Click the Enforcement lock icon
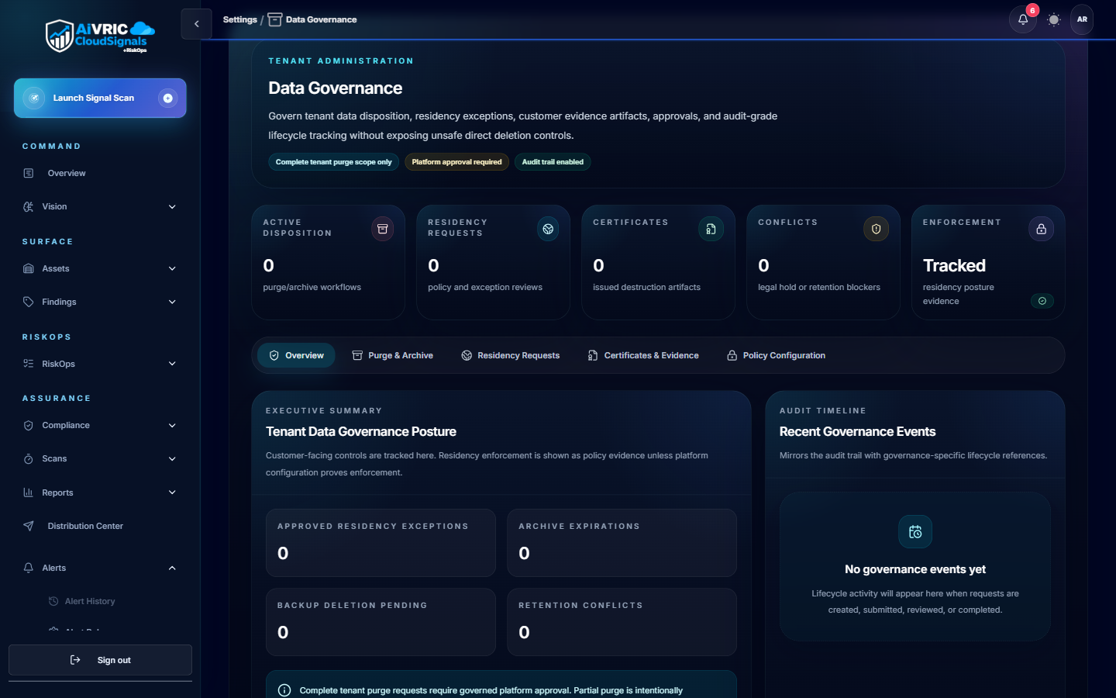The image size is (1116, 698). coord(1041,229)
